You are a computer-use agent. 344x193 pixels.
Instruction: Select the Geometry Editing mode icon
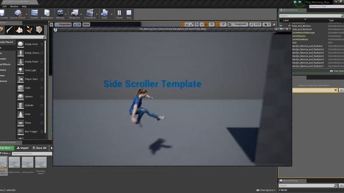[x=39, y=29]
